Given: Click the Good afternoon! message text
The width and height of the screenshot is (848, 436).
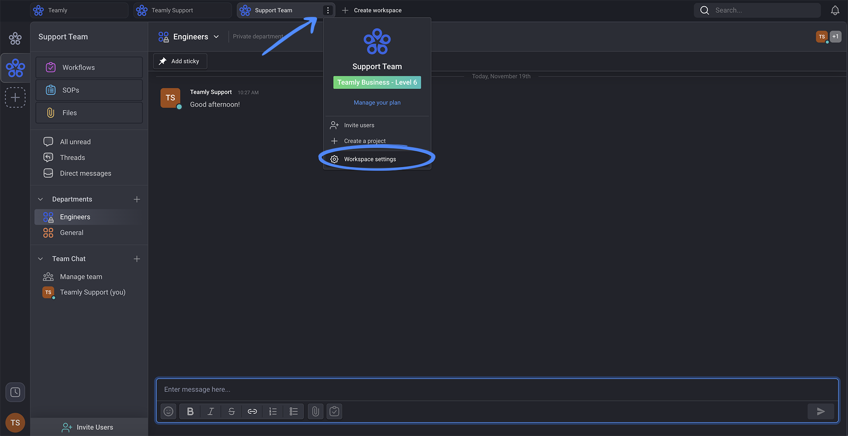Looking at the screenshot, I should [x=215, y=105].
